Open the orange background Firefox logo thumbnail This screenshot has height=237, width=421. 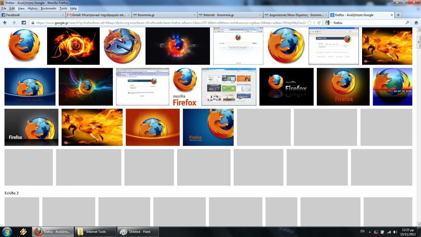(x=153, y=127)
